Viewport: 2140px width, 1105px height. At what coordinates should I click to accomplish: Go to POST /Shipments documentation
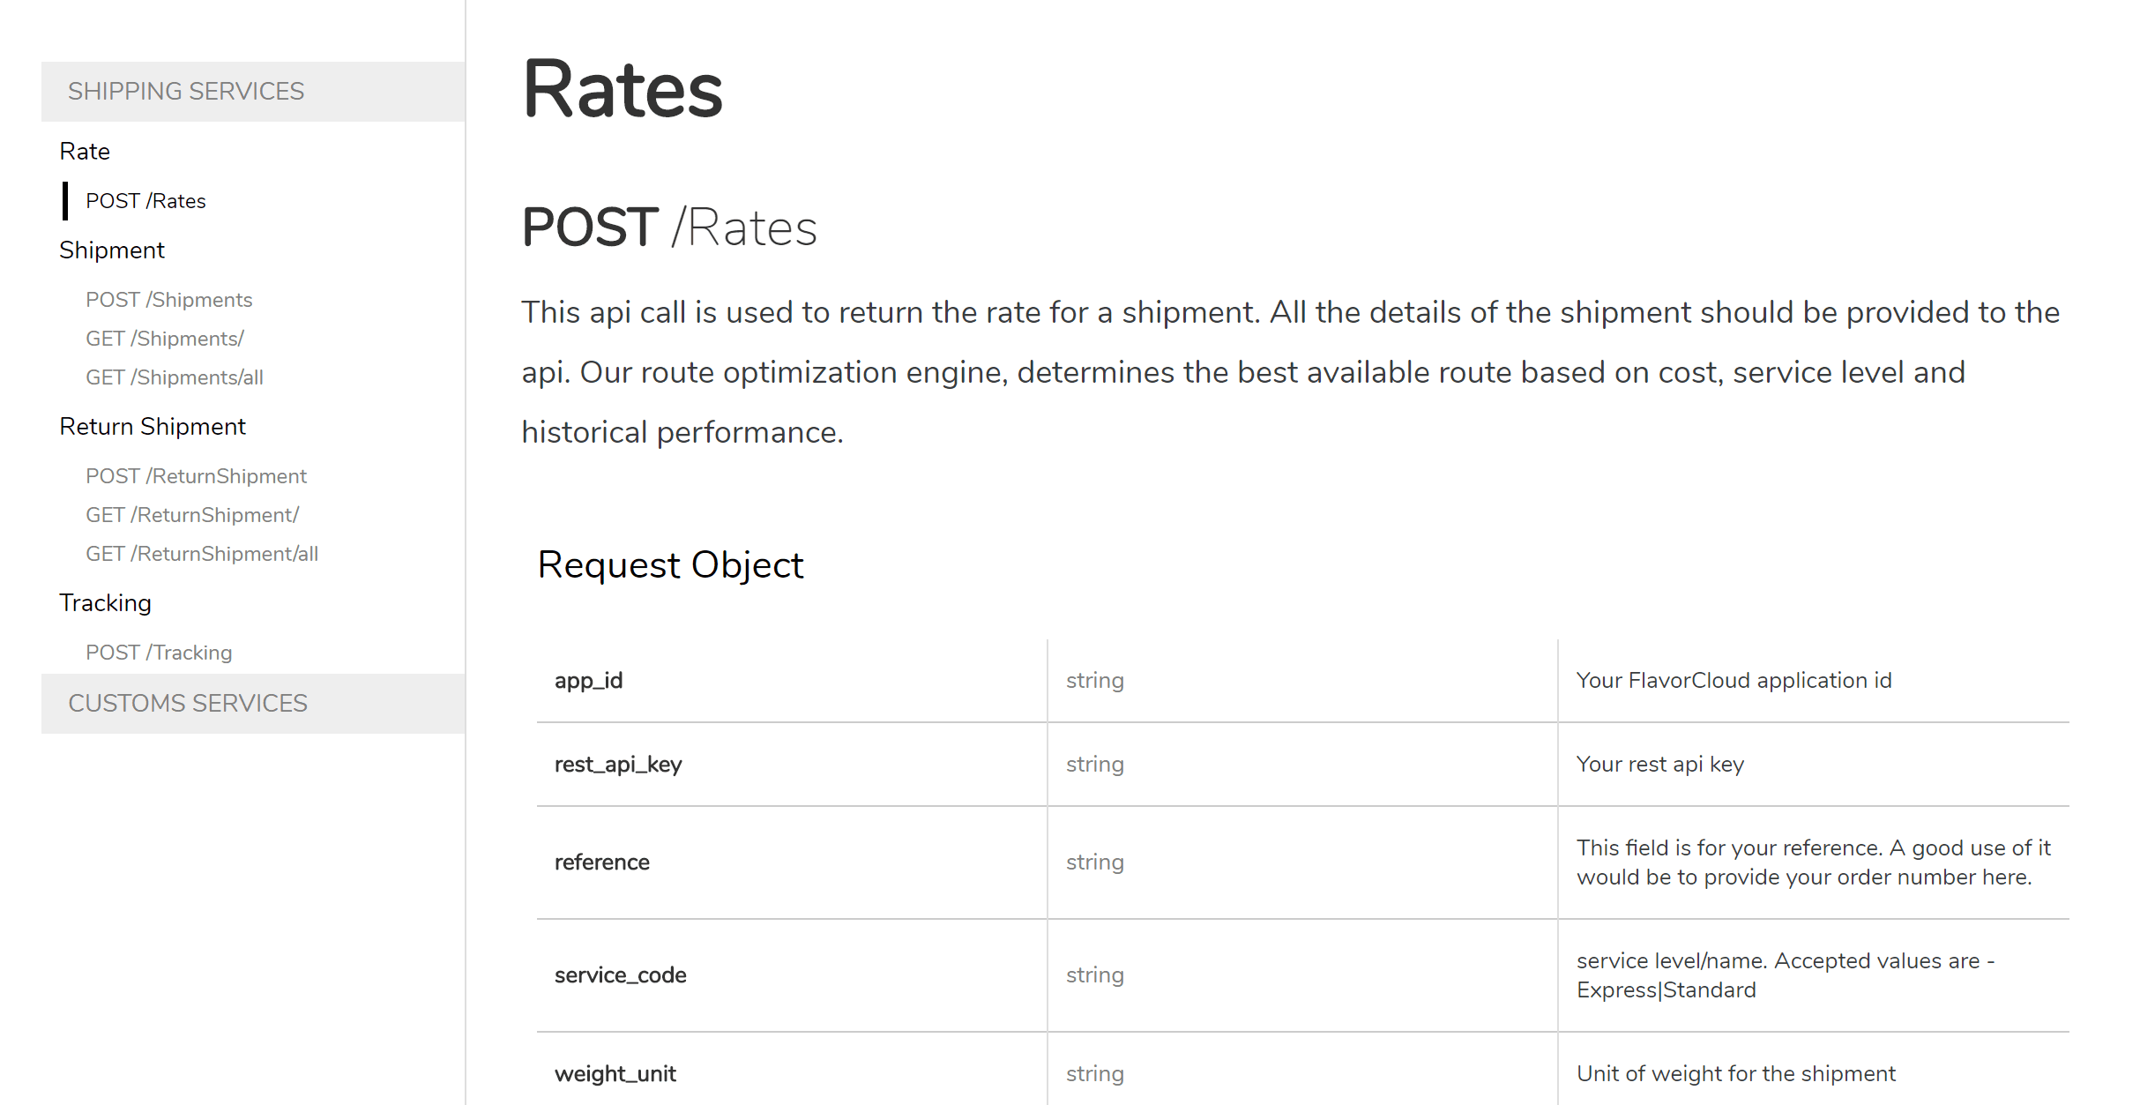(x=168, y=300)
